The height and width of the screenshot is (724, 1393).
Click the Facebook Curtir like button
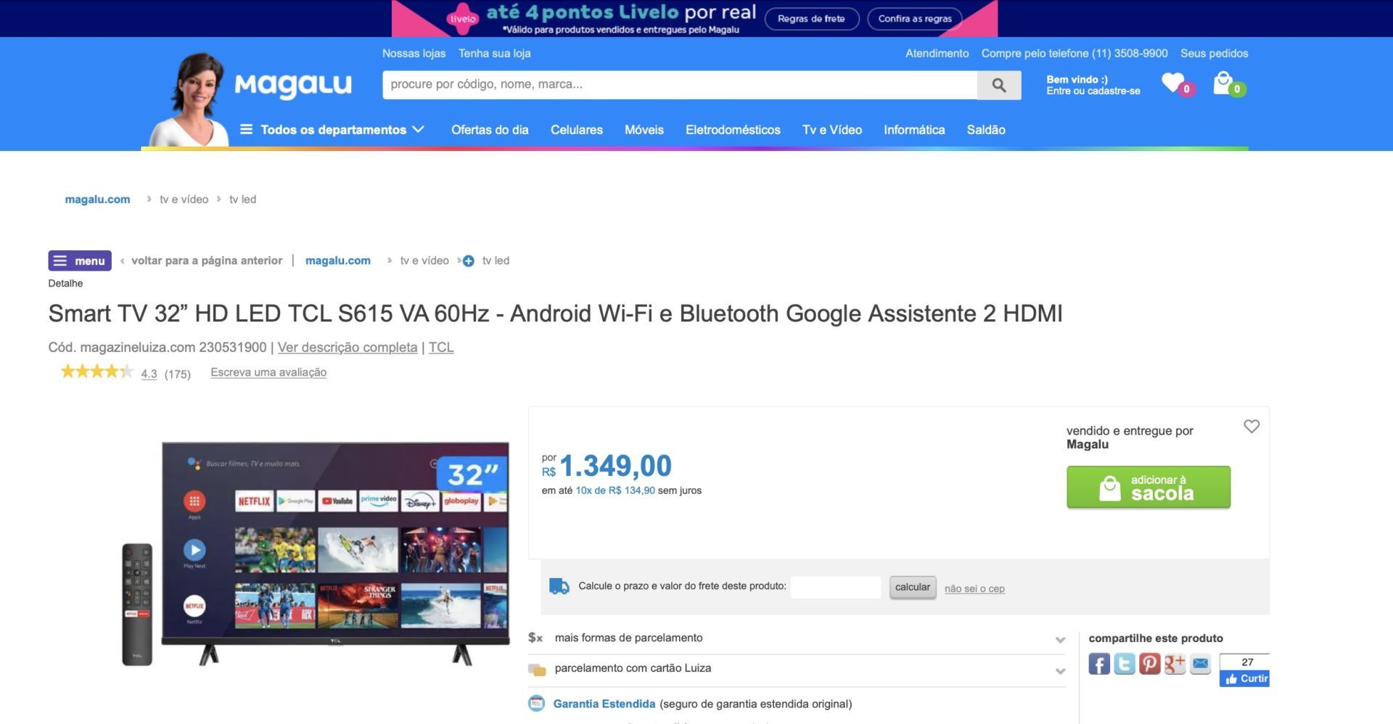[1245, 678]
